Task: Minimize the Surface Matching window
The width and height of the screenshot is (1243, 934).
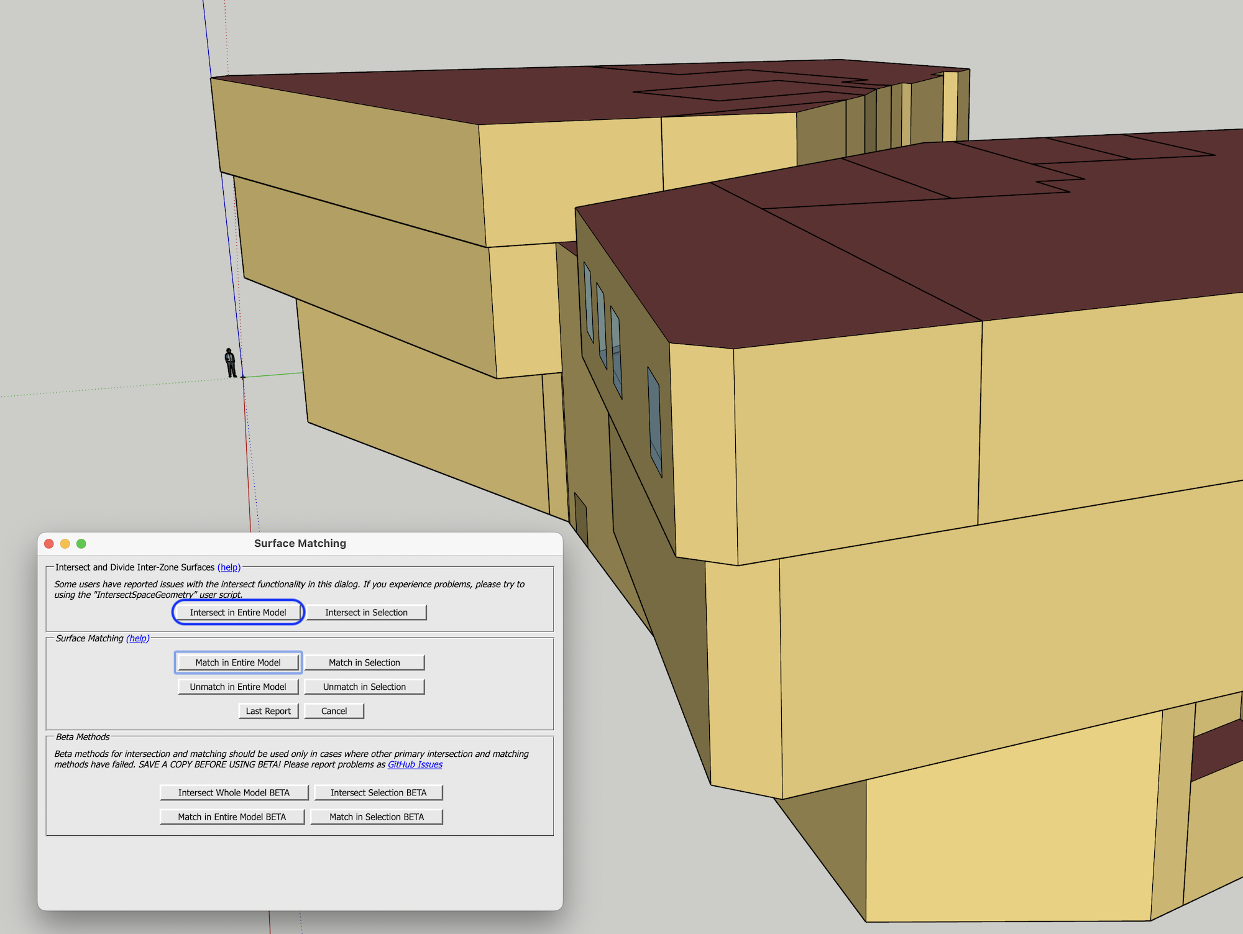Action: pos(65,544)
